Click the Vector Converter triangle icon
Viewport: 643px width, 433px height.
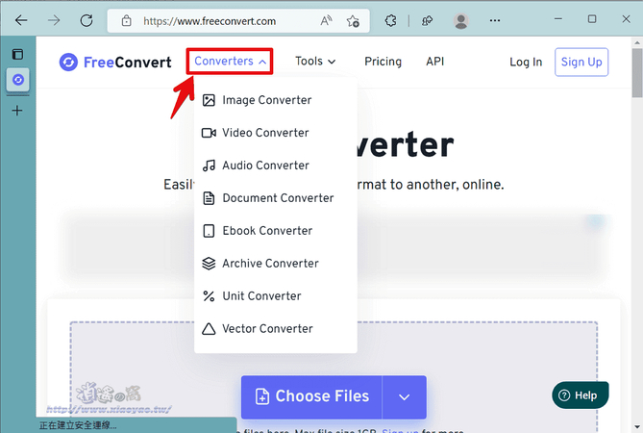[x=209, y=328]
